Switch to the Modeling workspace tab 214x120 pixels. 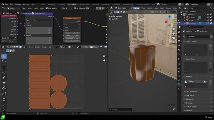click(x=51, y=4)
